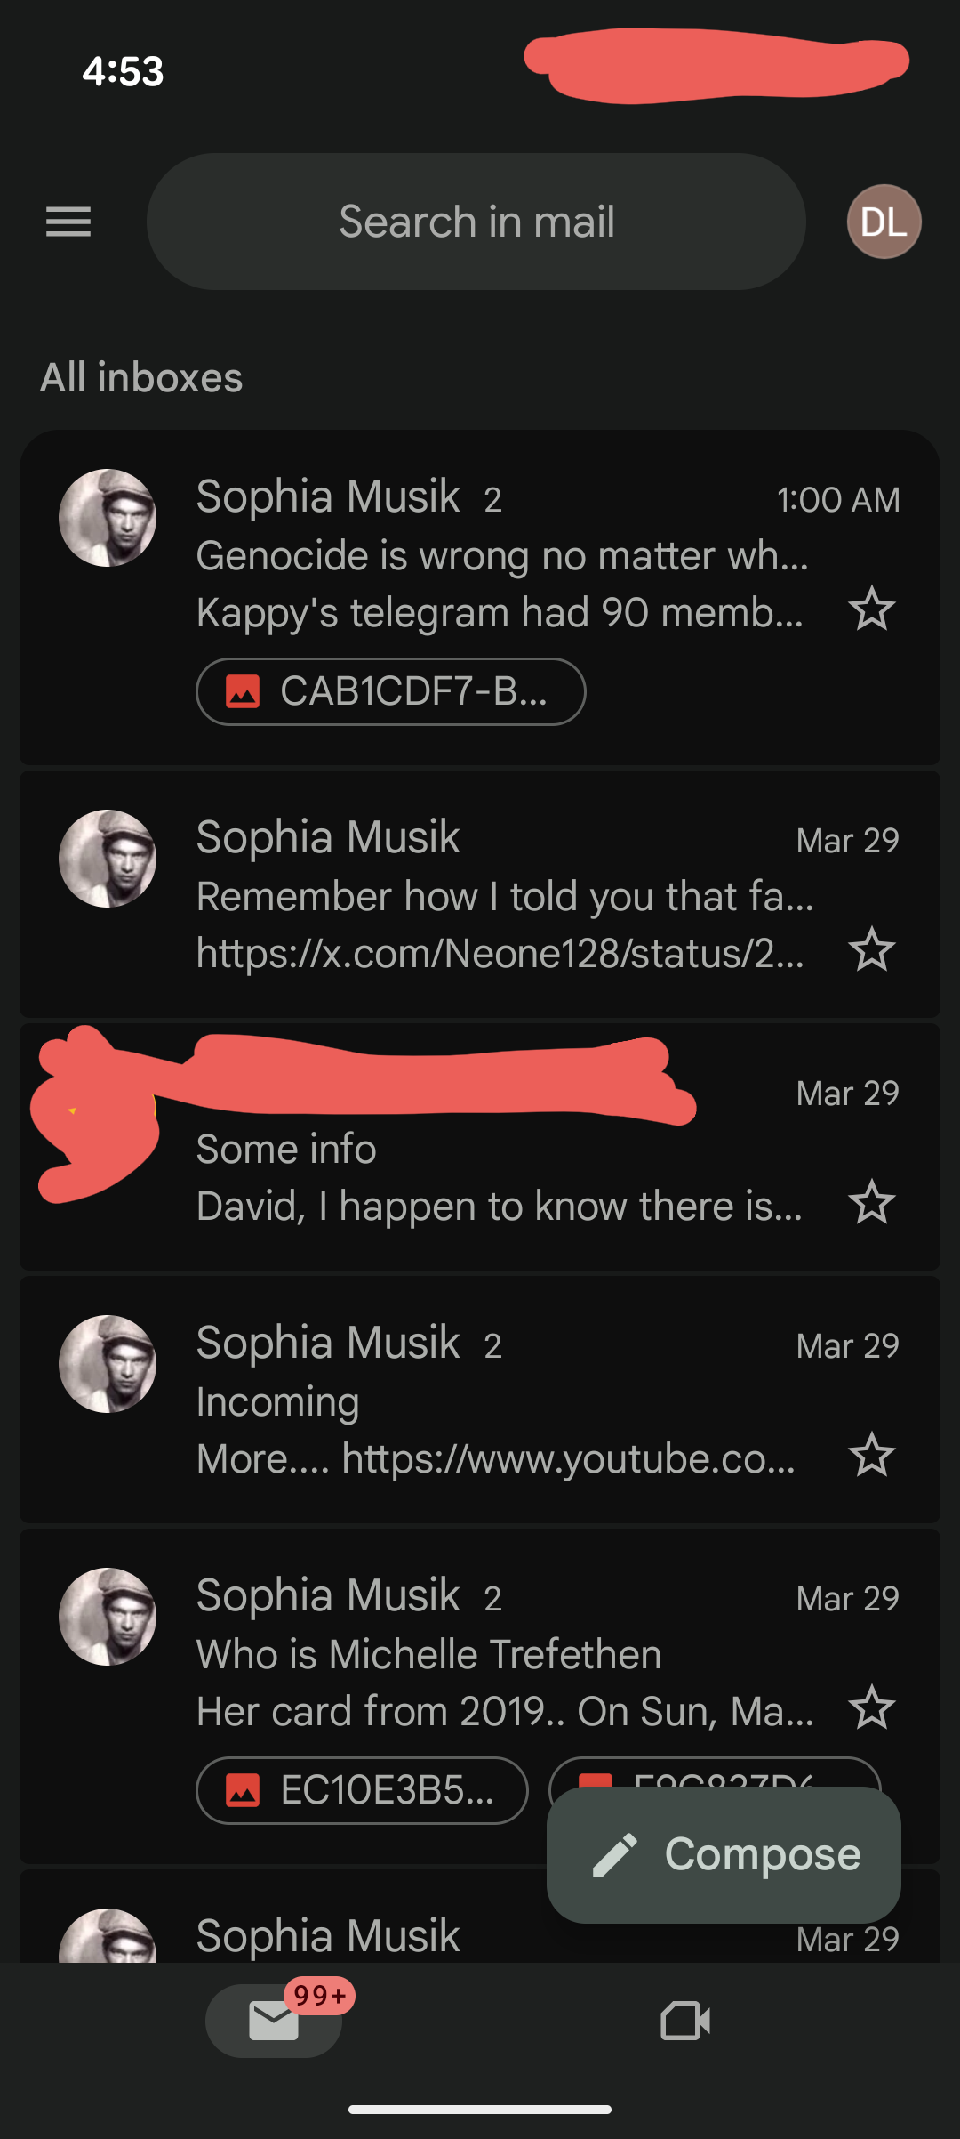The height and width of the screenshot is (2139, 960).
Task: Tap sender avatar on 'Genocide is wrong' email
Action: pos(108,518)
